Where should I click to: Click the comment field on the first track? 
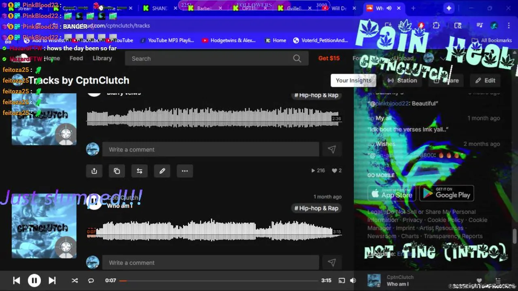(x=210, y=150)
